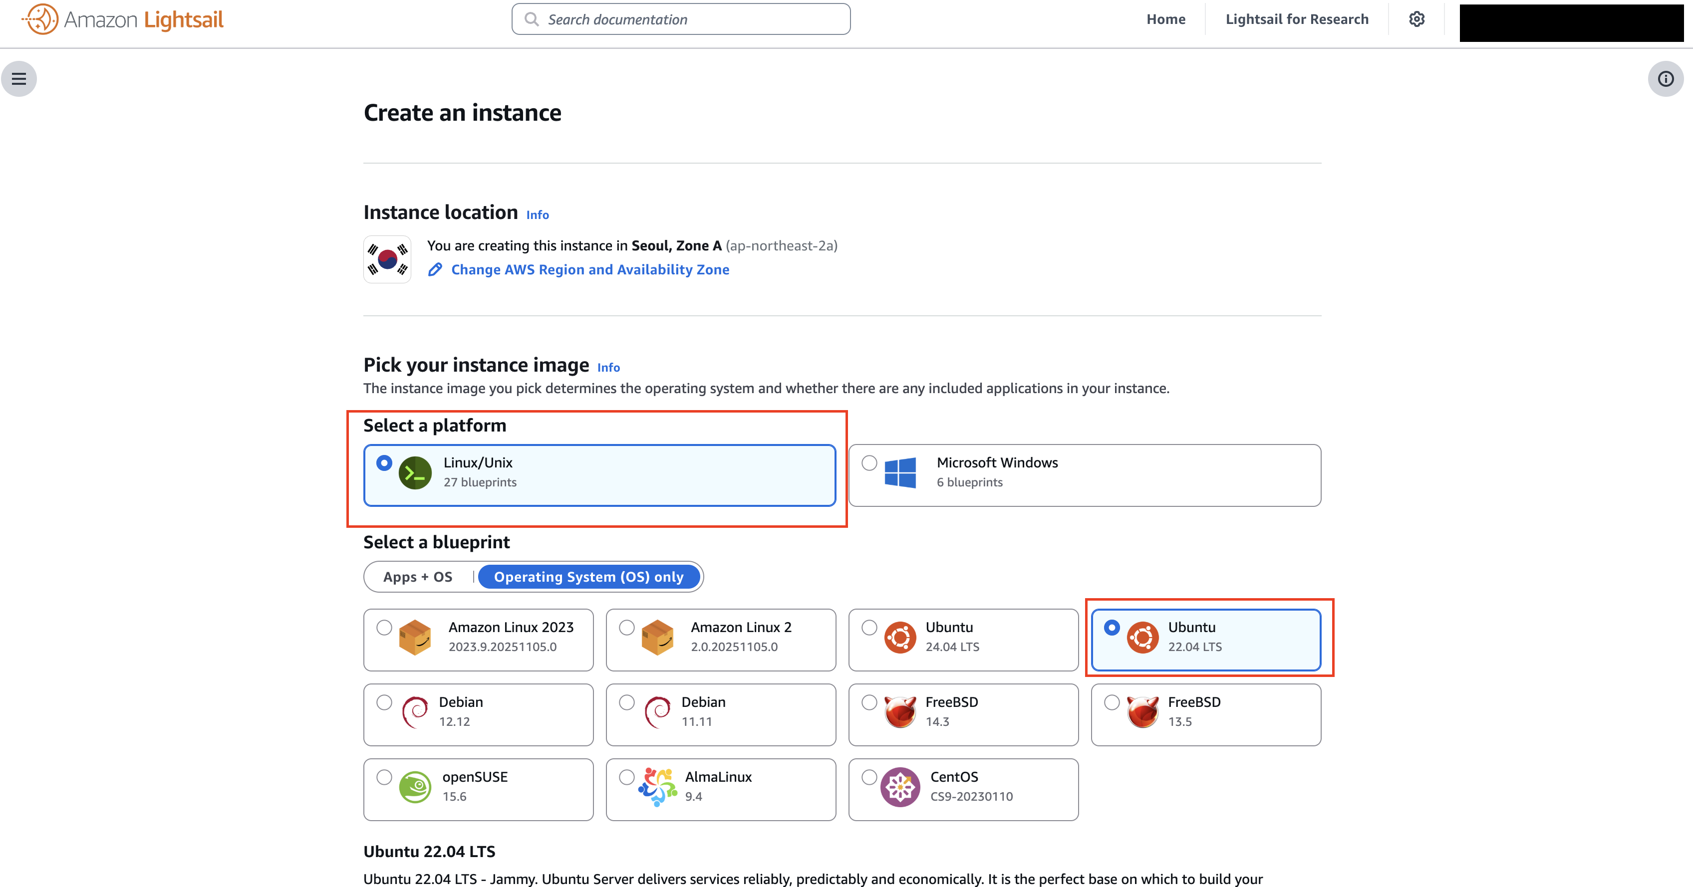Click the '6 blueprints' text
The width and height of the screenshot is (1693, 887).
pos(969,482)
